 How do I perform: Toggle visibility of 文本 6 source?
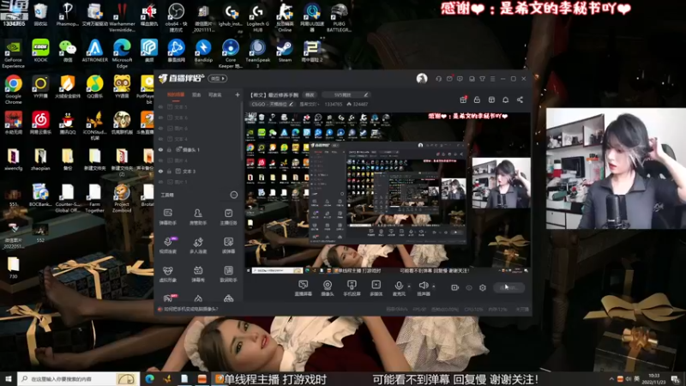point(160,118)
